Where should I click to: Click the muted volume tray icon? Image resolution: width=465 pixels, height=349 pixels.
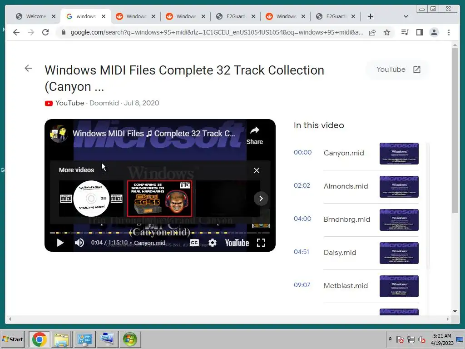(x=421, y=339)
